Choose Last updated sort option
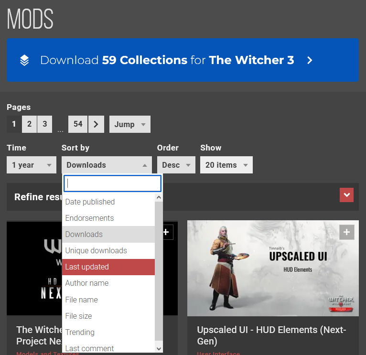Screen dimensions: 366x355 pyautogui.click(x=108, y=267)
